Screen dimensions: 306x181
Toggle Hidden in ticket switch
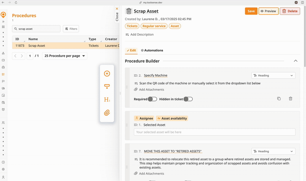pyautogui.click(x=188, y=99)
